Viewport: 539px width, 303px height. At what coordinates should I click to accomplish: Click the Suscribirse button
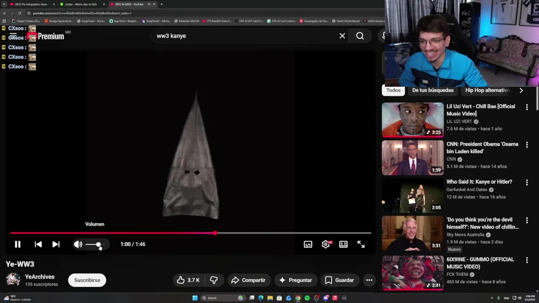(x=87, y=280)
